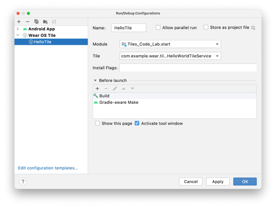
Task: Uncheck Activate tool window
Action: [137, 123]
